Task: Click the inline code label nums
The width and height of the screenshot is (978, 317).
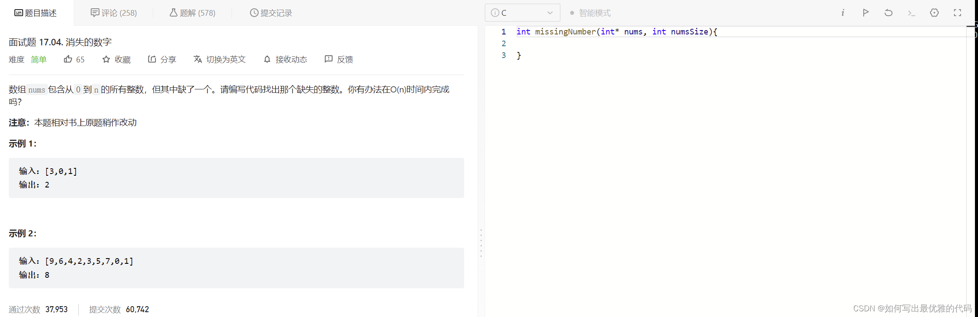Action: click(37, 89)
